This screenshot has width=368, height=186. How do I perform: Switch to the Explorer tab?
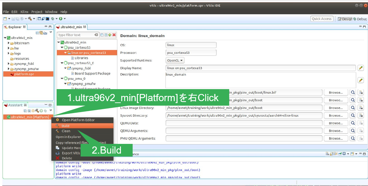[x=15, y=27]
